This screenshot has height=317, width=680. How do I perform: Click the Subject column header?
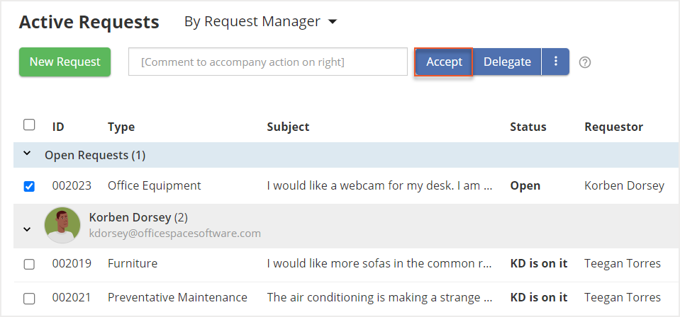(x=288, y=127)
